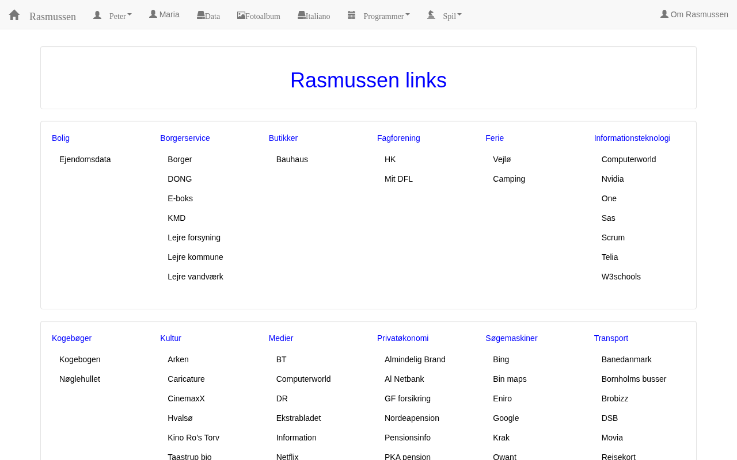Viewport: 737px width, 460px height.
Task: Open the BT link under Medier
Action: pyautogui.click(x=282, y=359)
